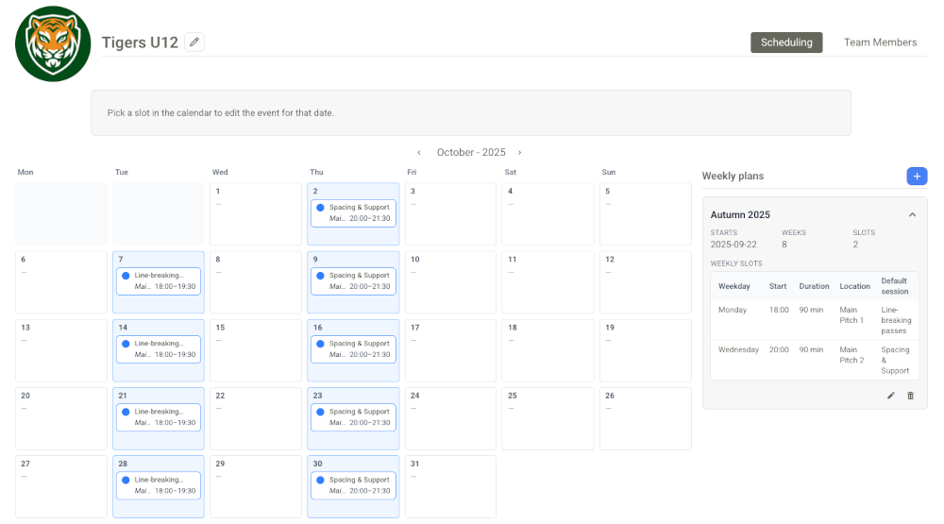Click the 'Monday' weekly slot row
Viewport: 944px width, 524px height.
click(x=815, y=320)
